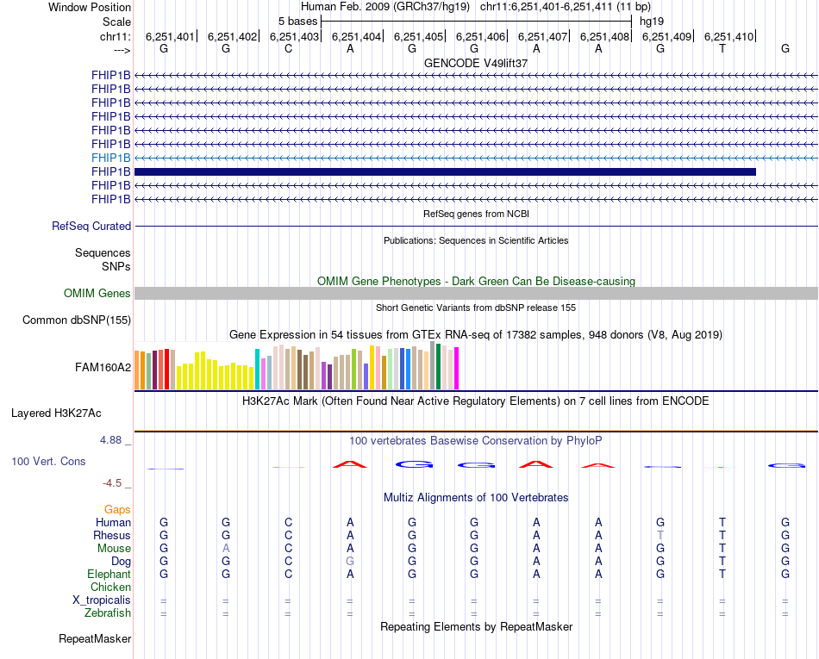The image size is (819, 659).
Task: Open 'Multiz Alignments of 100 Vertebrates' title
Action: click(476, 498)
